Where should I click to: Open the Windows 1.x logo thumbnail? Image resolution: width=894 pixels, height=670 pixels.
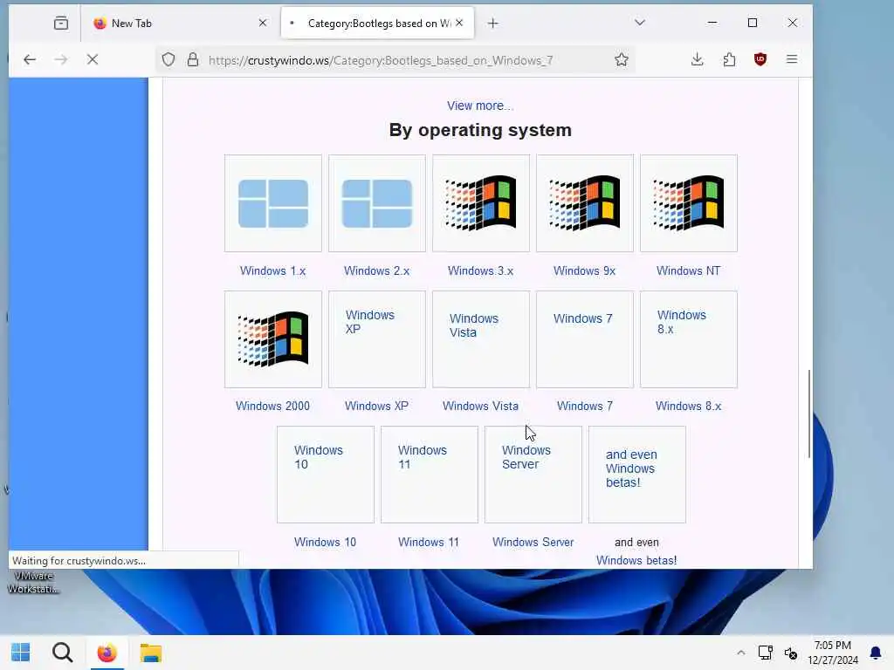[x=273, y=203]
